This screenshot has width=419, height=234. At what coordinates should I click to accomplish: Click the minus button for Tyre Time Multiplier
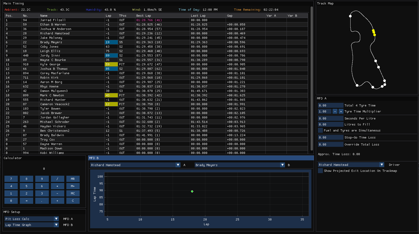[335, 111]
